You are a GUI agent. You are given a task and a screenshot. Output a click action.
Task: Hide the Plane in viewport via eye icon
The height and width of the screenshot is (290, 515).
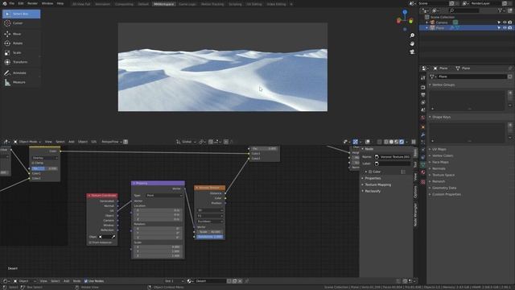(x=505, y=28)
